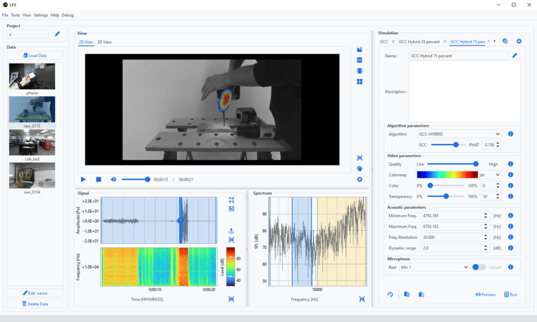Paste simulation parameters icon

(x=422, y=294)
